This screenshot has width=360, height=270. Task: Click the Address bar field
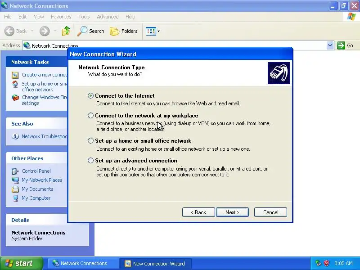[178, 45]
